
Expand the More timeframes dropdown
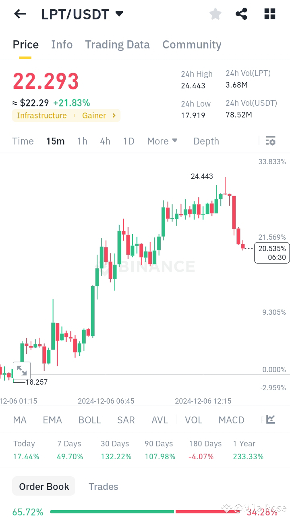point(162,141)
